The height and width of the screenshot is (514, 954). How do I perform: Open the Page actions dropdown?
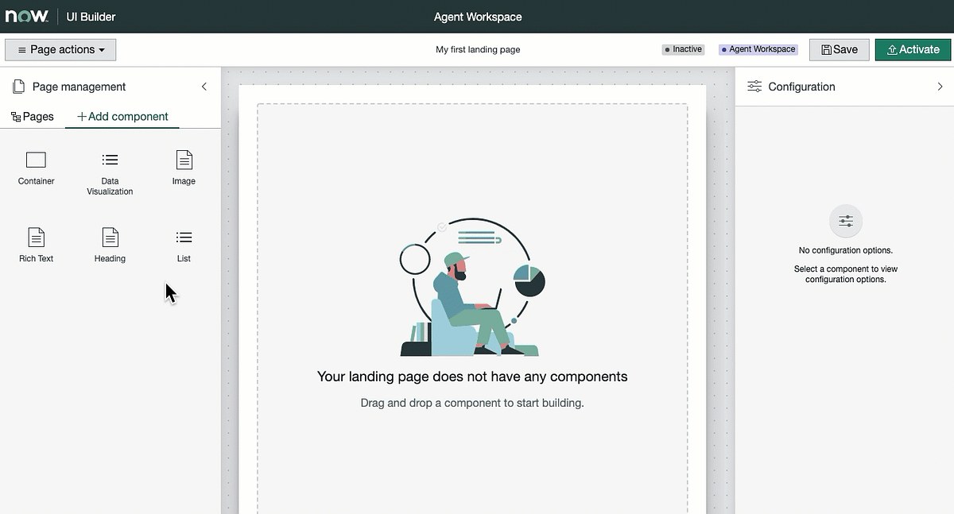click(60, 49)
